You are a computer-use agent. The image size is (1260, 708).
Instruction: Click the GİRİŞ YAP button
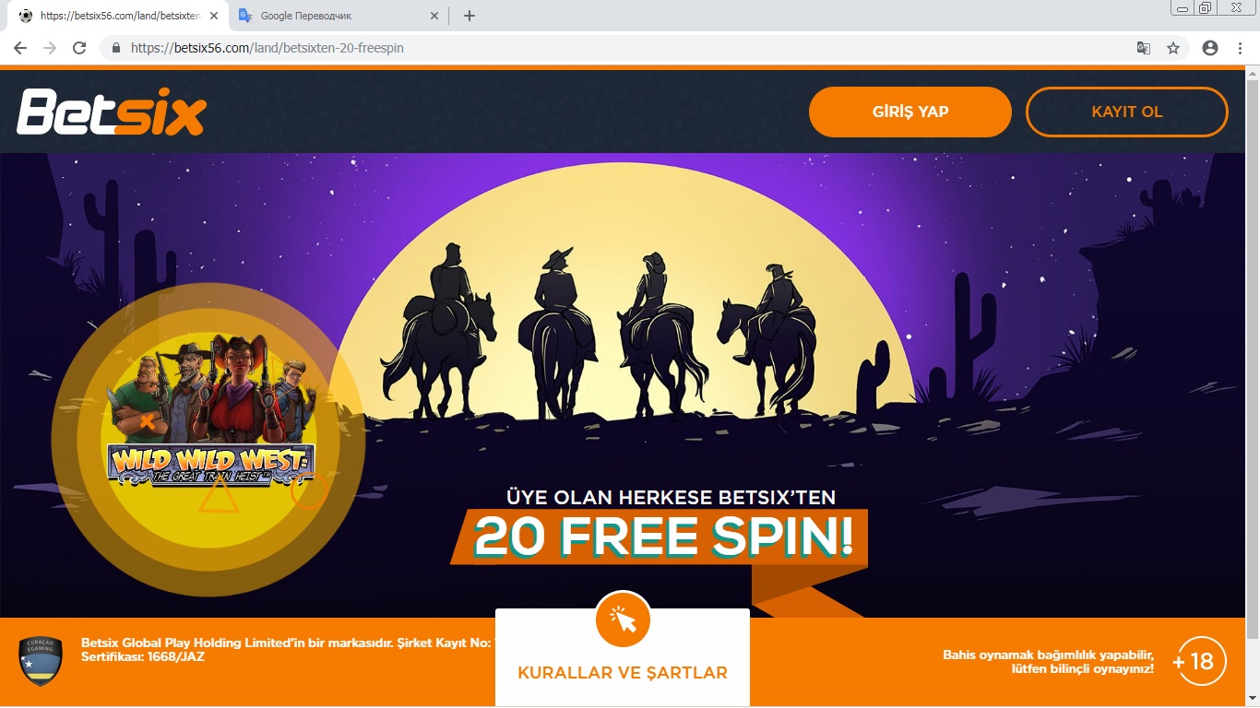[910, 112]
